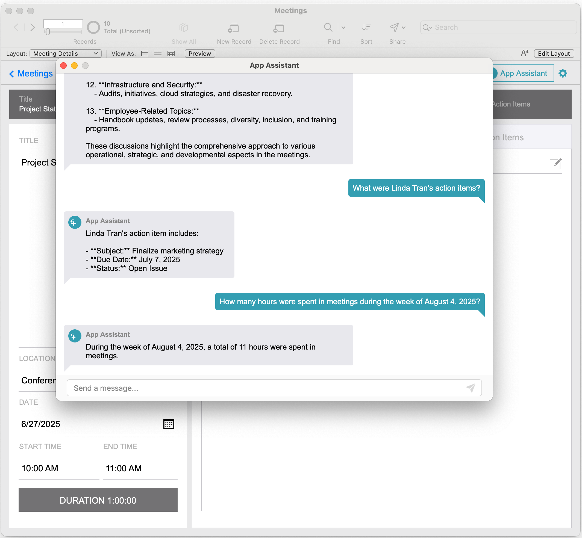Open the Meeting Details layout dropdown
Viewport: 582px width, 538px height.
[65, 54]
